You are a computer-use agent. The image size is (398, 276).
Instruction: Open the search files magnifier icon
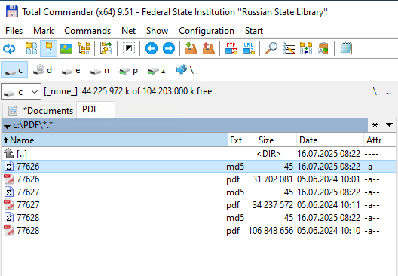(x=271, y=48)
